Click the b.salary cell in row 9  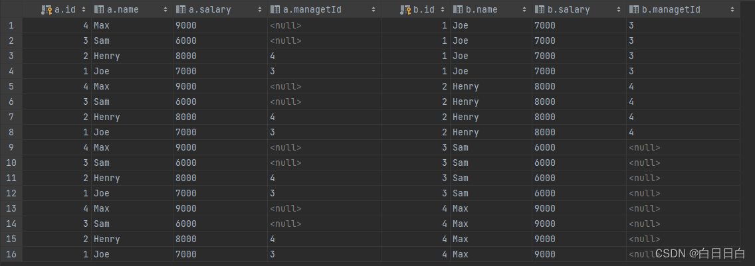(x=545, y=147)
